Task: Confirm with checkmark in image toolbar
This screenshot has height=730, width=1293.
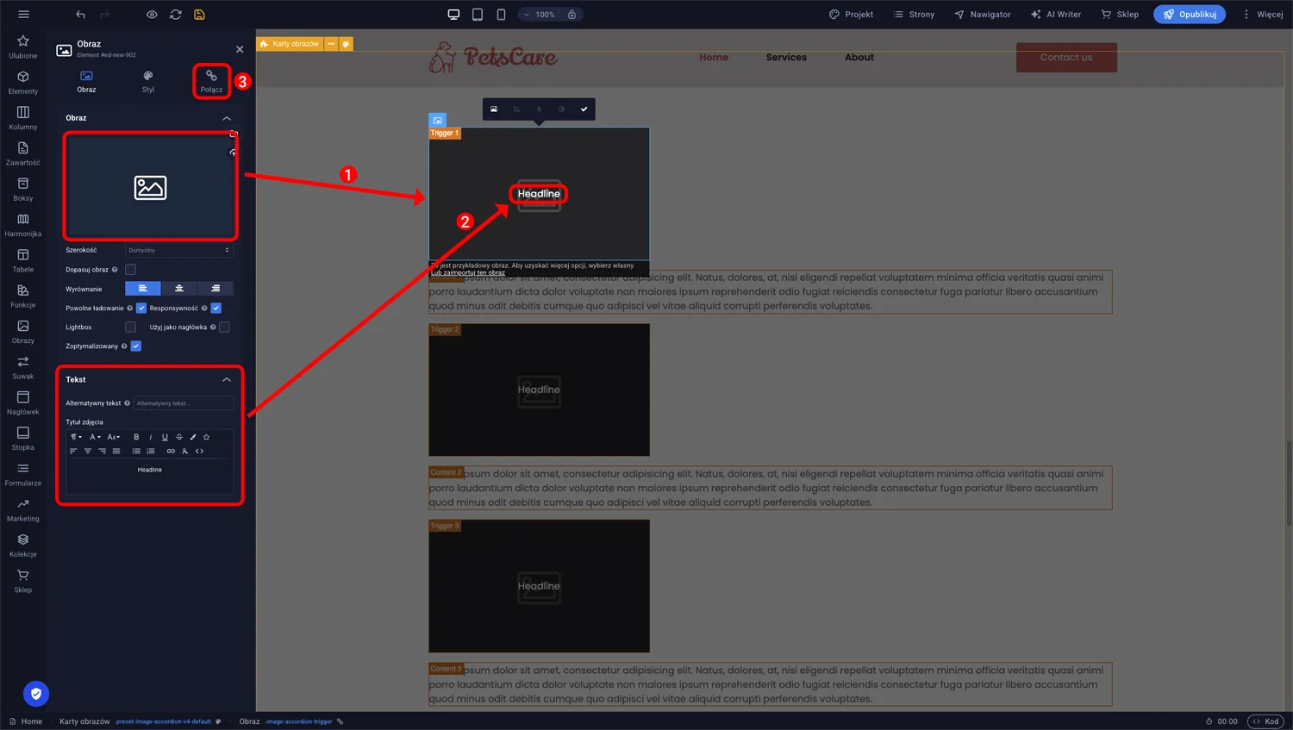Action: [584, 109]
